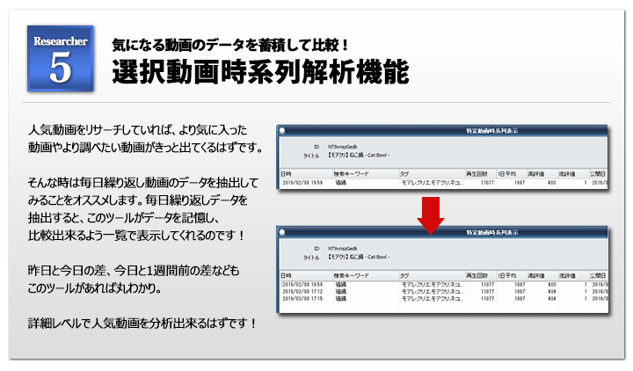Viewport: 633px width, 371px height.
Task: Select the 16:59 row in the three-row window
Action: pos(443,285)
